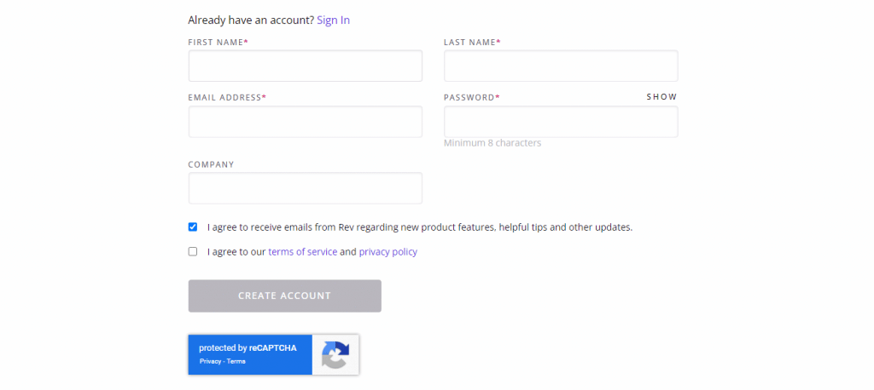Open the reCAPTCHA Terms link
The image size is (874, 390).
[236, 361]
